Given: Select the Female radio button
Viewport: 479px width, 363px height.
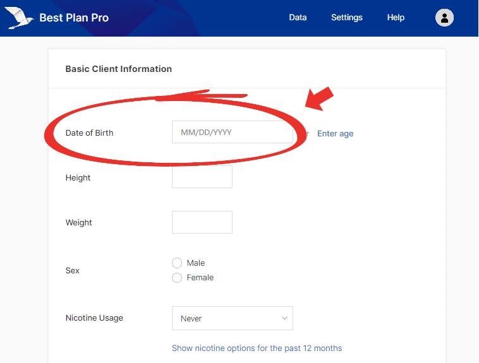Looking at the screenshot, I should tap(177, 278).
